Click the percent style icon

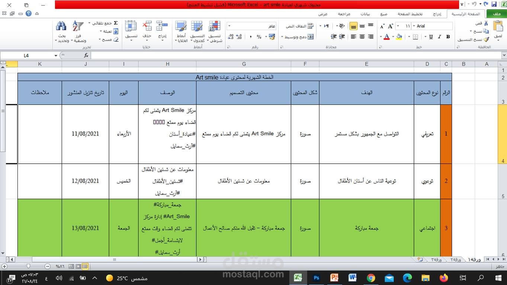[x=259, y=37]
